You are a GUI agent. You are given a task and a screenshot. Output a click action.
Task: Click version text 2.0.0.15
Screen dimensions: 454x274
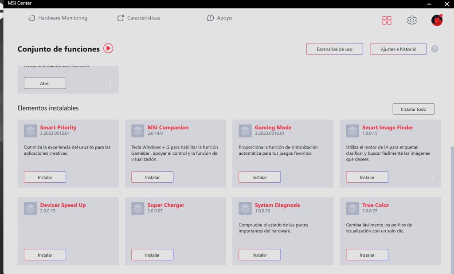[47, 211]
